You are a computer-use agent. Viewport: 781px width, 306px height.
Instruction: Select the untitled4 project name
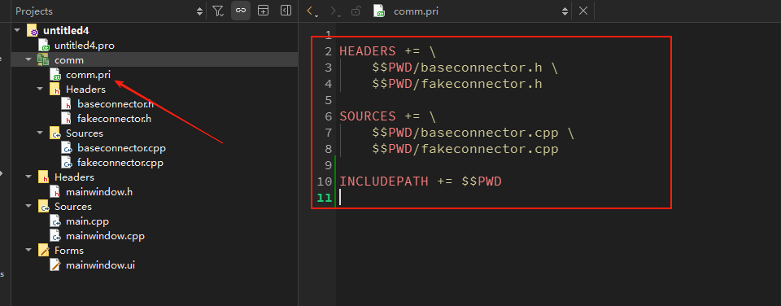pyautogui.click(x=66, y=30)
